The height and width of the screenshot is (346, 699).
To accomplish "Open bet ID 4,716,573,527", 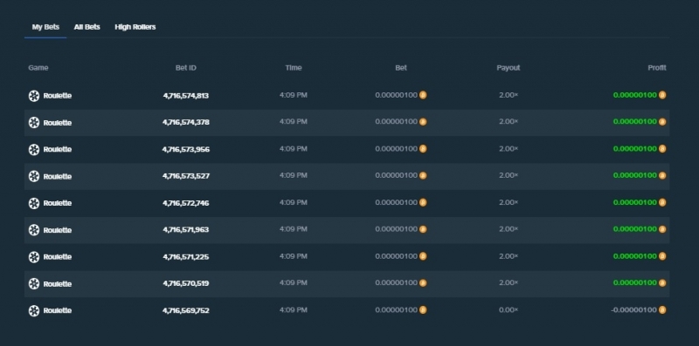I will (x=186, y=176).
